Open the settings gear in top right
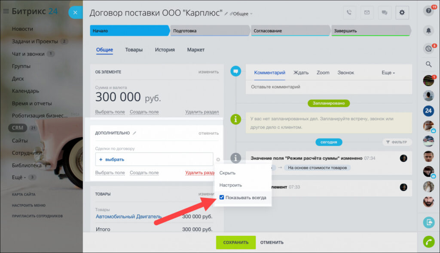The width and height of the screenshot is (440, 253). (402, 13)
